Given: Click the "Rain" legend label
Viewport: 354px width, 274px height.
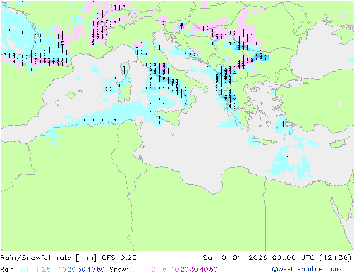Looking at the screenshot, I should (7, 270).
